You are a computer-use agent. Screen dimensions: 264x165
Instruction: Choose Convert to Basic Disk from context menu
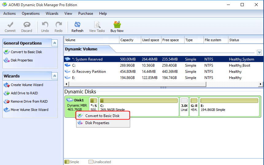[103, 116]
